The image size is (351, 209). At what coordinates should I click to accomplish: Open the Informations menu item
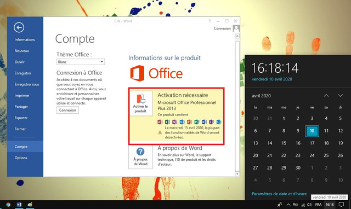point(25,39)
